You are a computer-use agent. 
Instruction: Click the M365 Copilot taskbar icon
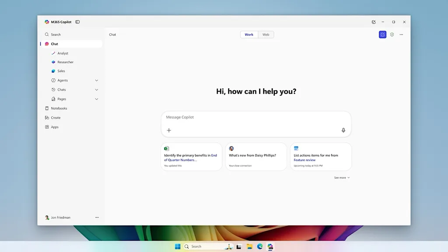pyautogui.click(x=270, y=247)
